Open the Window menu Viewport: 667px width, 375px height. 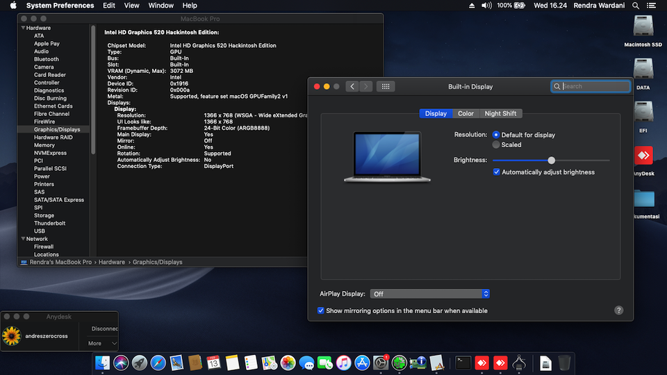coord(160,6)
